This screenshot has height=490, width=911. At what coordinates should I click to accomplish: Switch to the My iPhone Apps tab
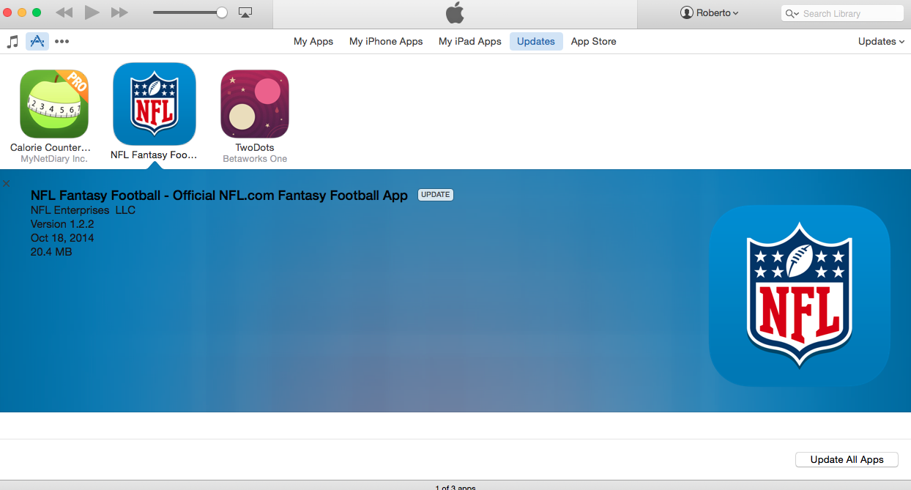386,41
